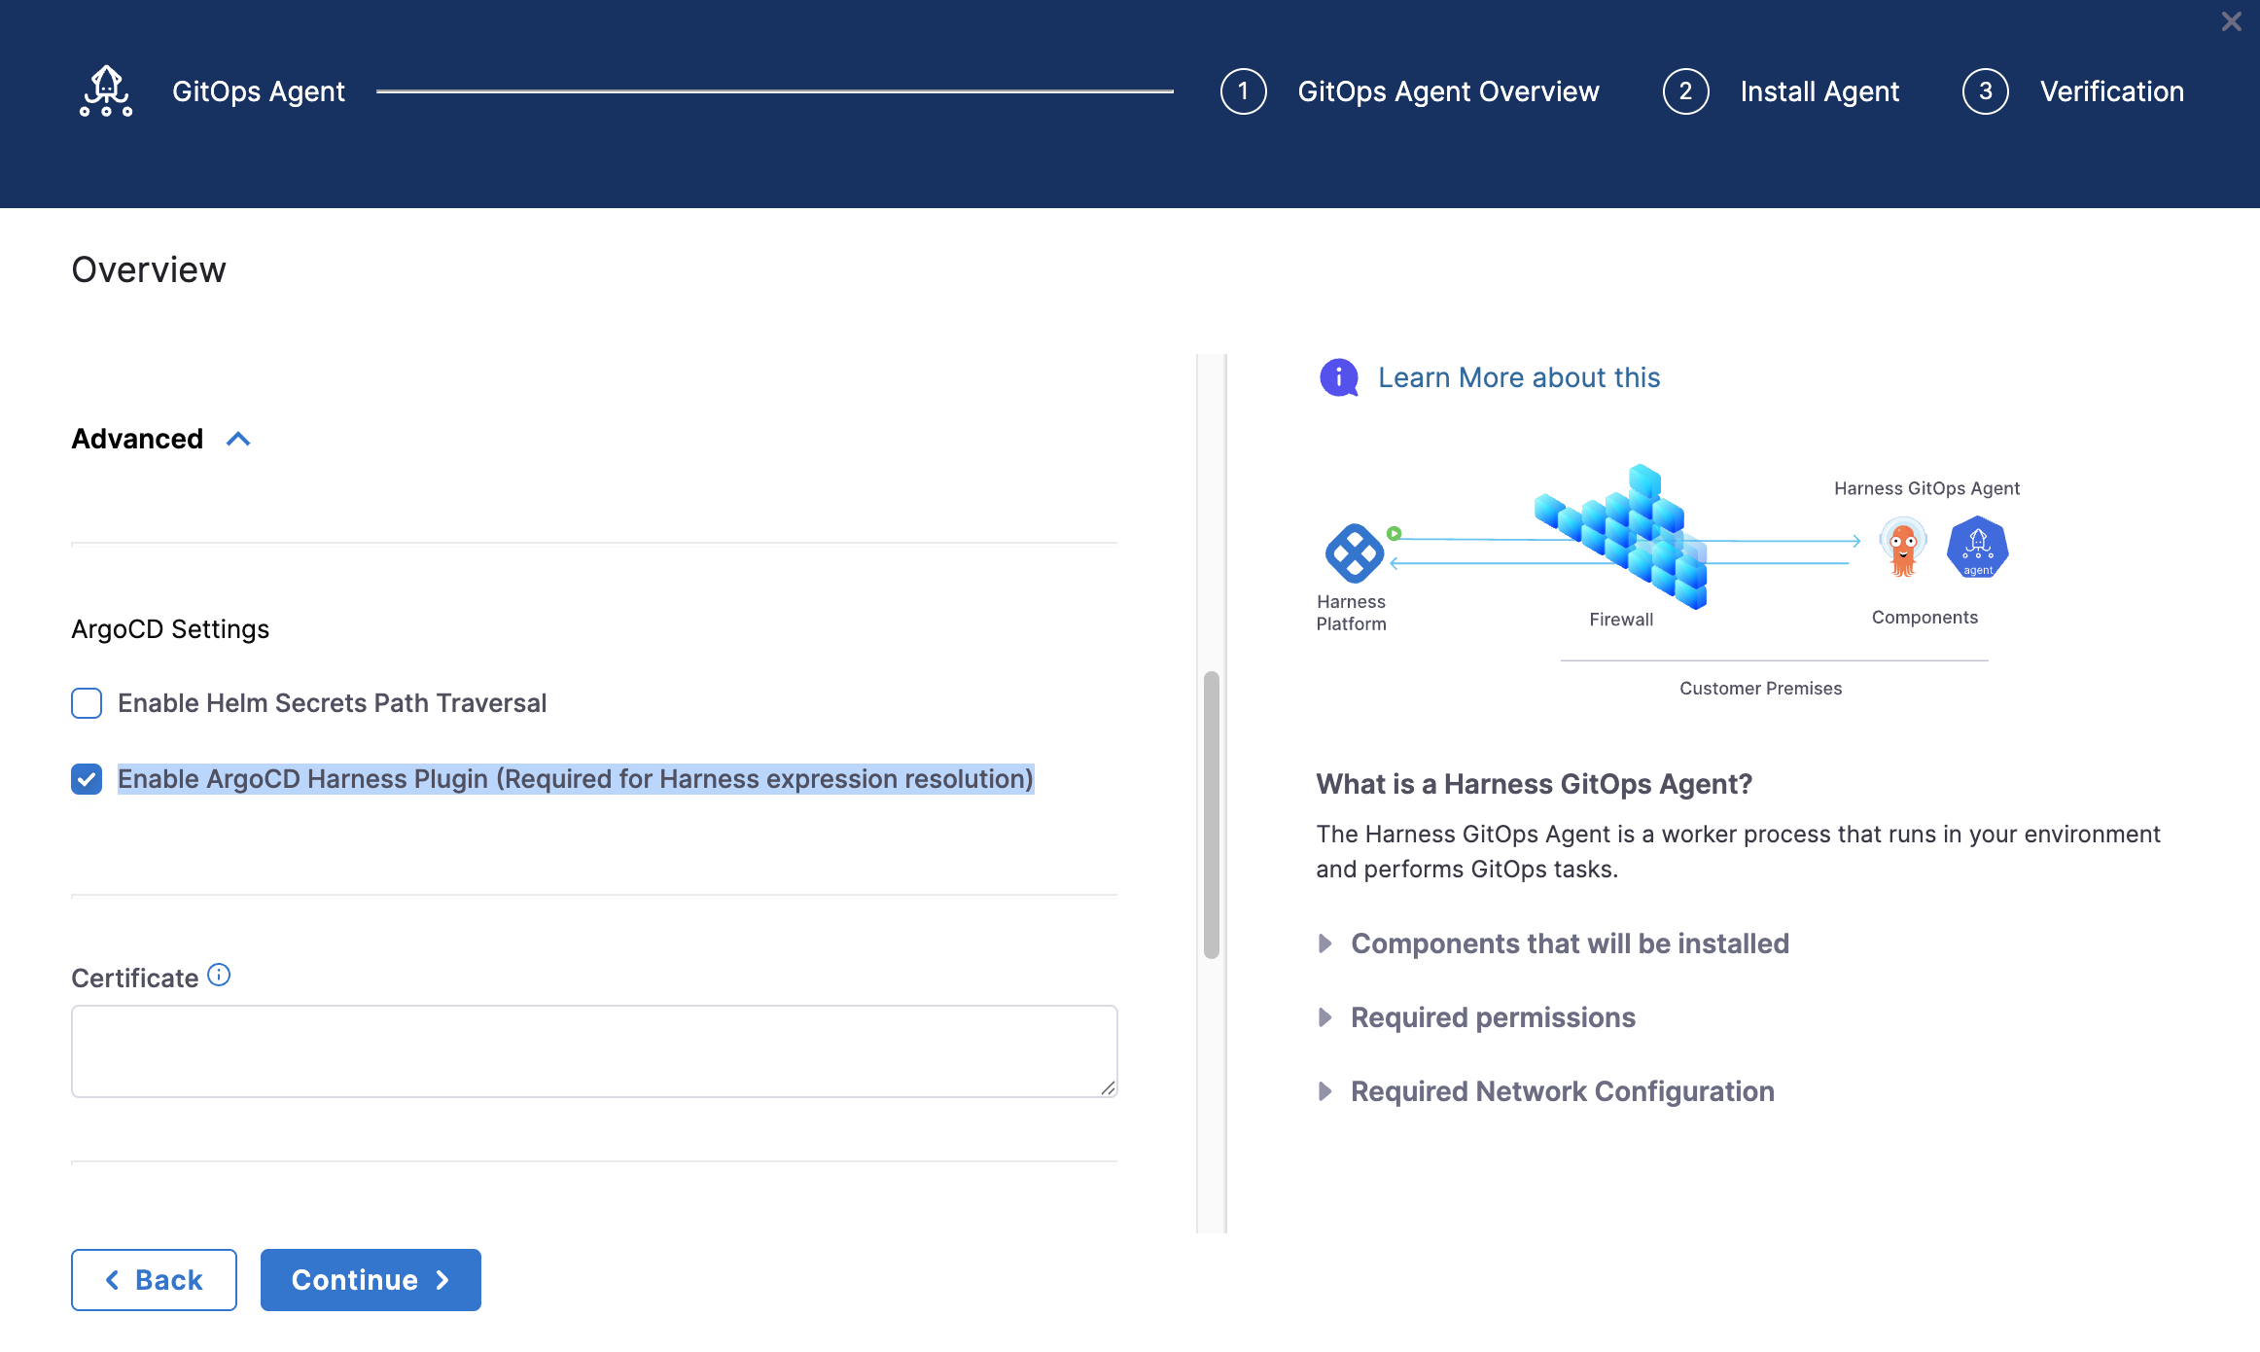Select the Verification step
The height and width of the screenshot is (1352, 2260).
pyautogui.click(x=2111, y=90)
